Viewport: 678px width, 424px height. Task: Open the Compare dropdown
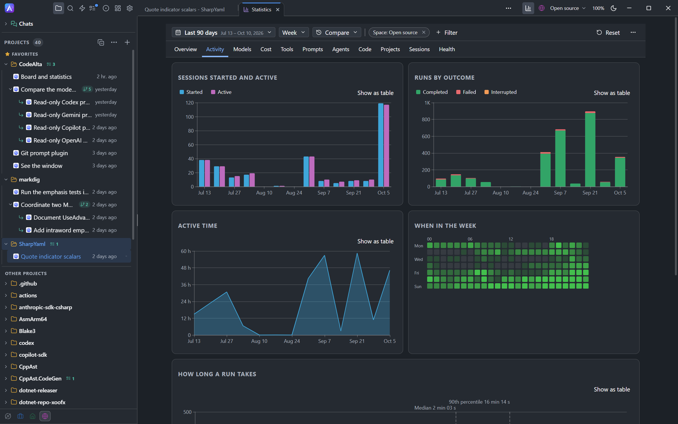(336, 33)
